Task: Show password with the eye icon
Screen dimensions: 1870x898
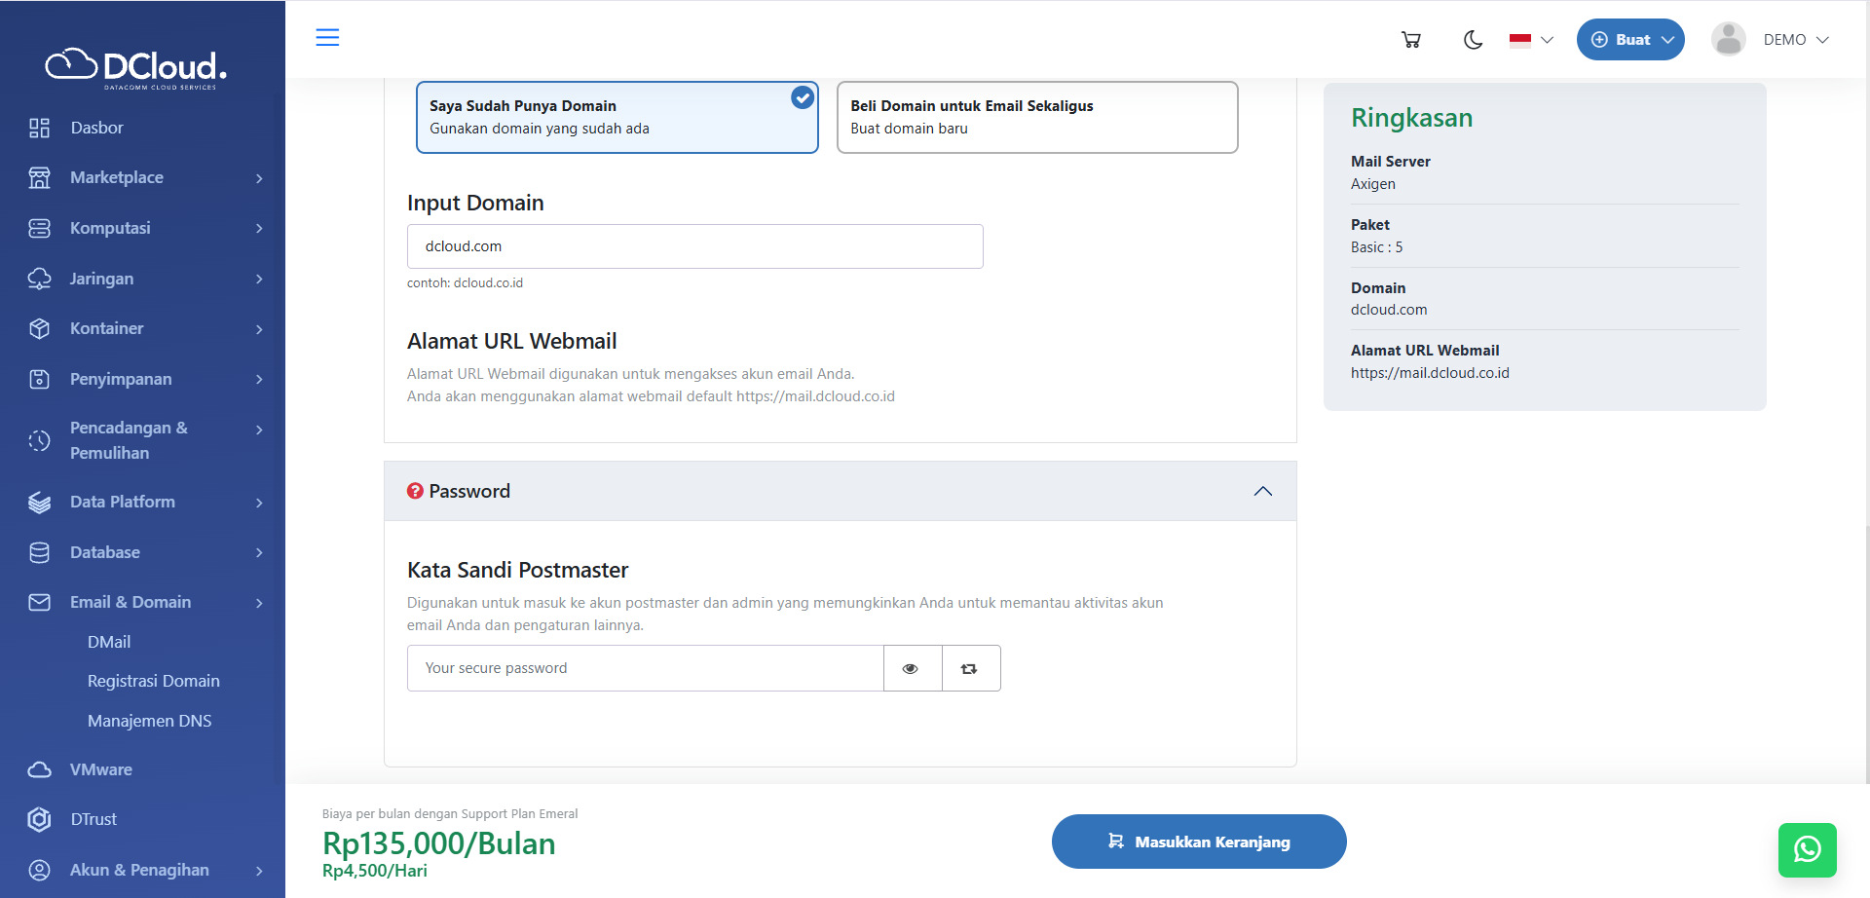Action: (x=912, y=669)
